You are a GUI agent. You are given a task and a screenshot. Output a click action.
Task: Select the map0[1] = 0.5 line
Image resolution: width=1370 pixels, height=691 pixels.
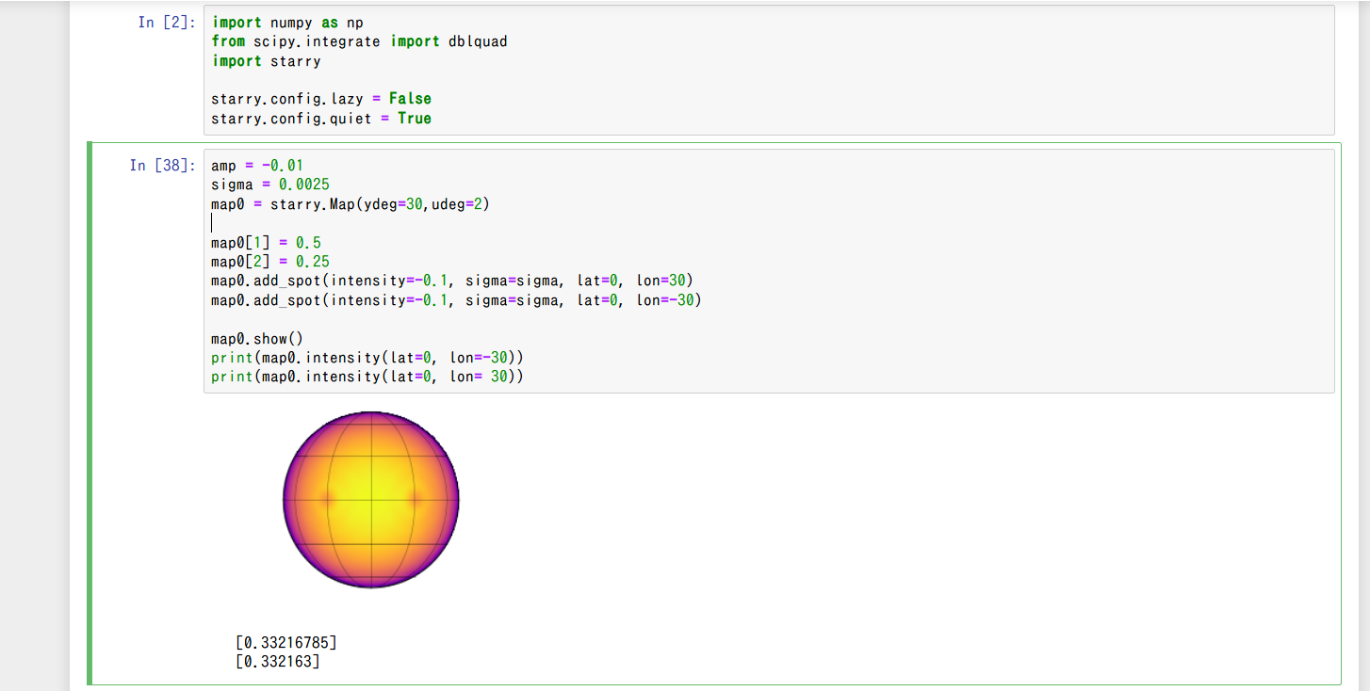pos(266,242)
